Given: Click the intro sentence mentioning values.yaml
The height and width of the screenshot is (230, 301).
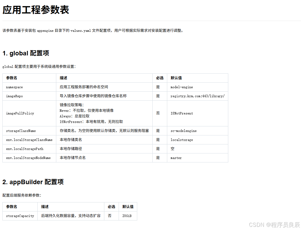Looking at the screenshot, I should point(93,30).
